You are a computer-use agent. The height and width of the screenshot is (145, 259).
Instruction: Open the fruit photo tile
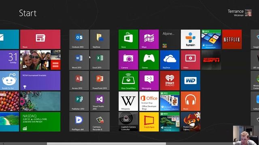[9, 101]
